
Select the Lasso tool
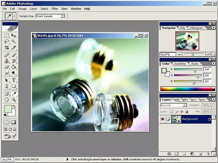(x=6, y=42)
